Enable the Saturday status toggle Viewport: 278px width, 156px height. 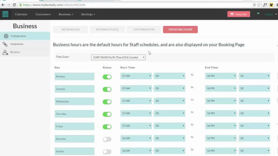[x=107, y=139]
